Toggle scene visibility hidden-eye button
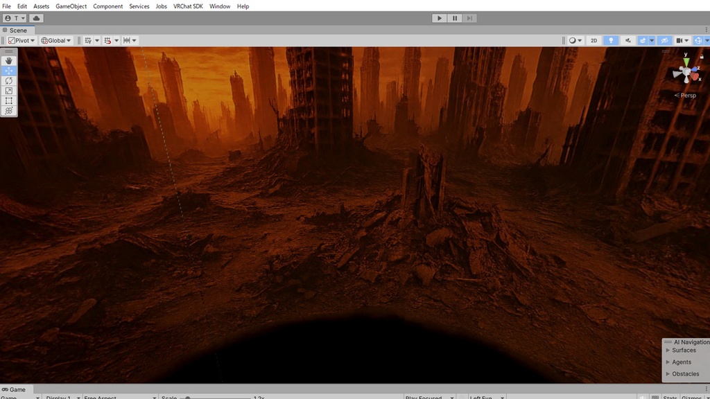Image resolution: width=710 pixels, height=399 pixels. [664, 41]
